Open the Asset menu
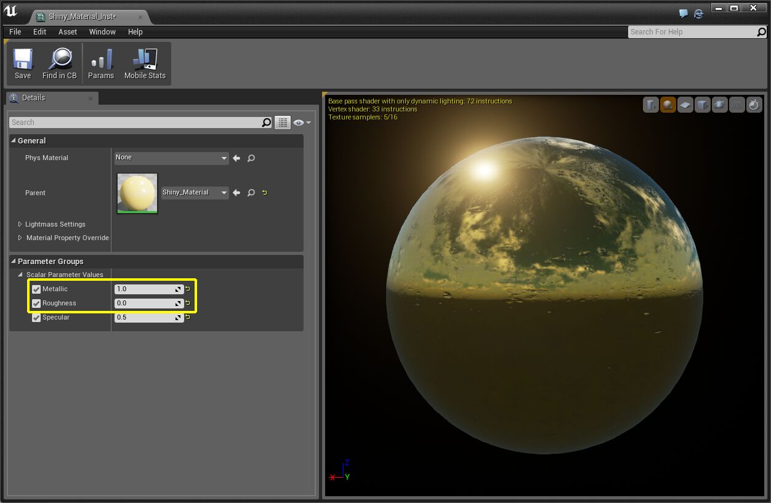The height and width of the screenshot is (503, 771). click(x=68, y=32)
